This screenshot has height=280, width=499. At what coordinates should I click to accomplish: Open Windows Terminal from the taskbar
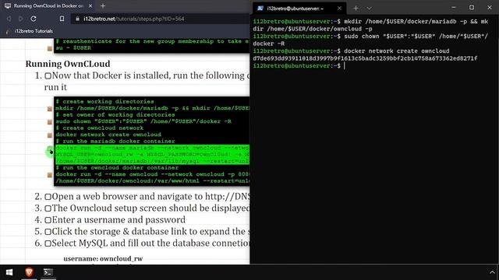pos(48,272)
